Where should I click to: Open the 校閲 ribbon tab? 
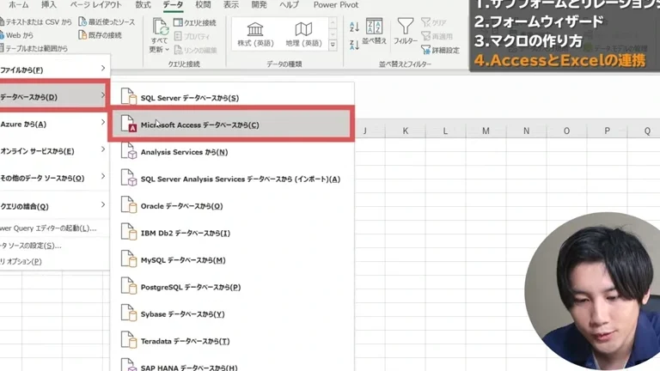coord(203,5)
